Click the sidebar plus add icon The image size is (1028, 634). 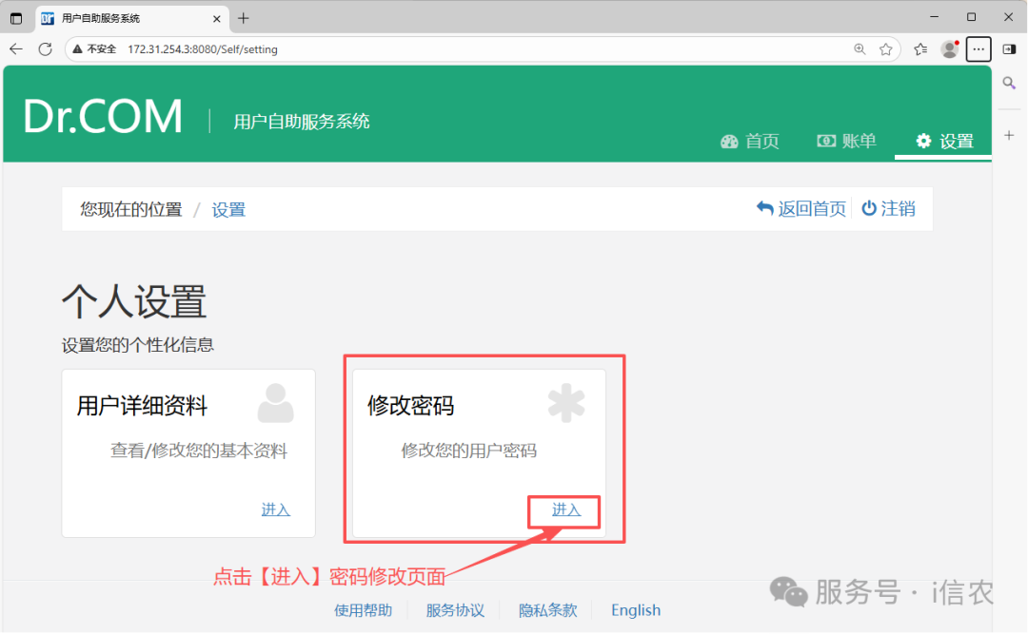tap(1010, 136)
